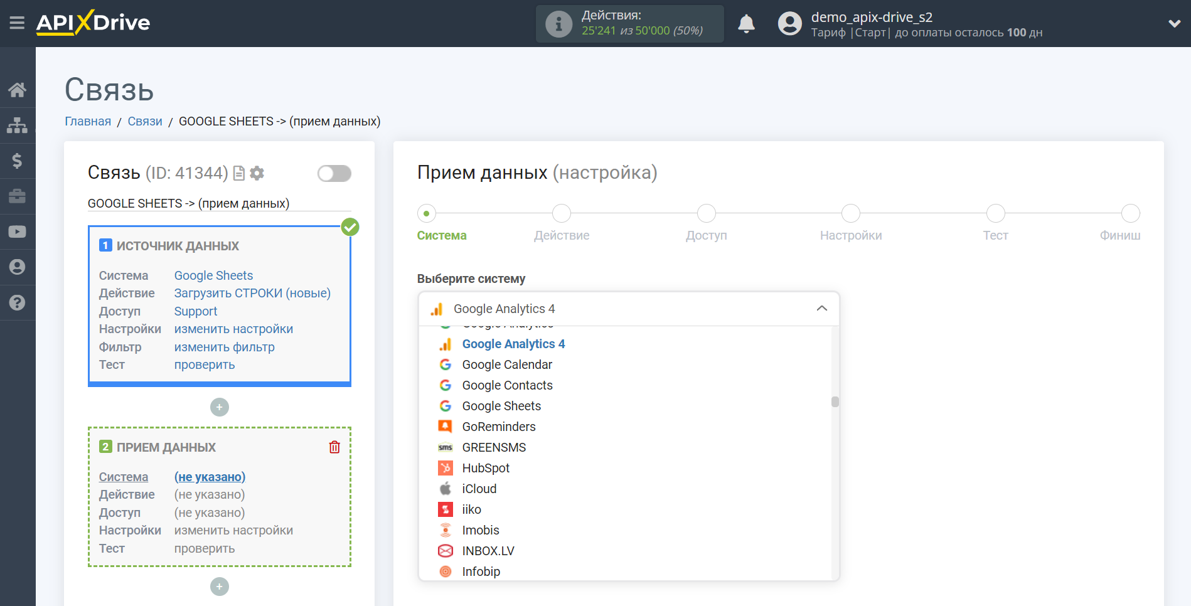Open the help question sidebar icon

[x=17, y=302]
